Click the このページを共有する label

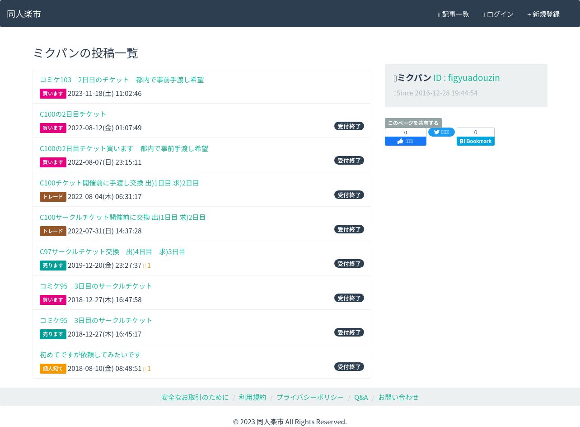click(x=413, y=123)
